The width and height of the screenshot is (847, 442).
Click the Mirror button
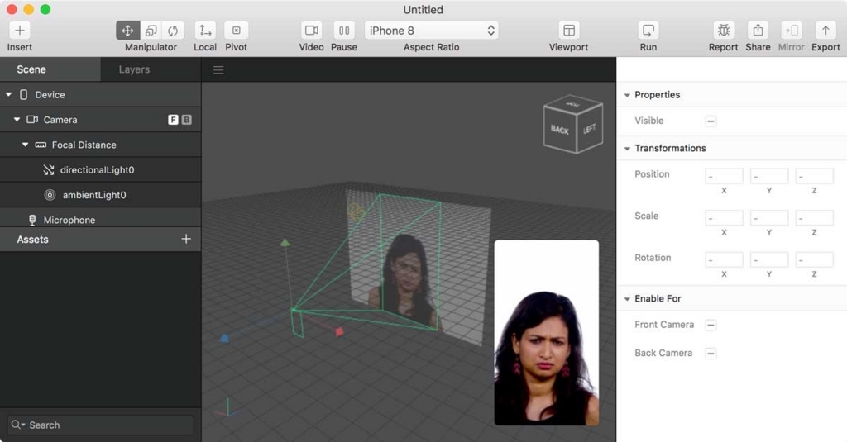tap(791, 31)
